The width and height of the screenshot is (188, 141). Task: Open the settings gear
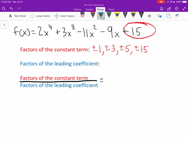coord(177,9)
